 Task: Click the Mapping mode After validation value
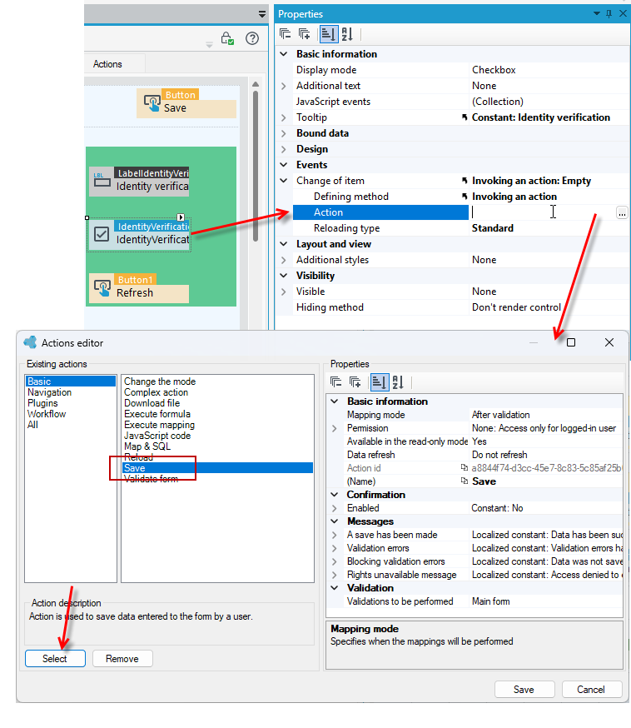click(500, 415)
